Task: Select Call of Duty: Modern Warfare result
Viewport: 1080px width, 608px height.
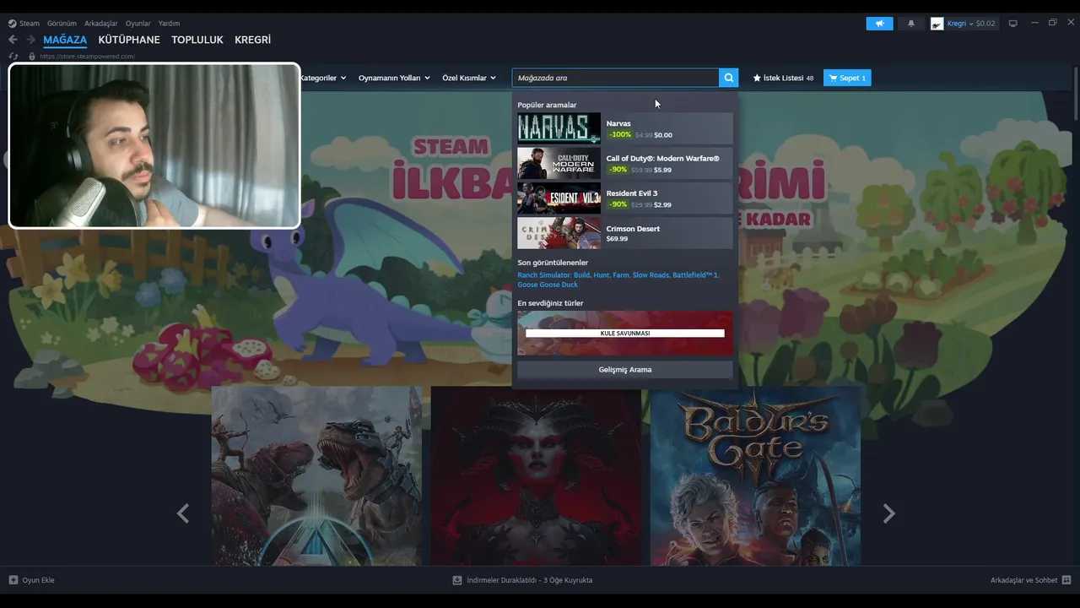Action: [625, 164]
